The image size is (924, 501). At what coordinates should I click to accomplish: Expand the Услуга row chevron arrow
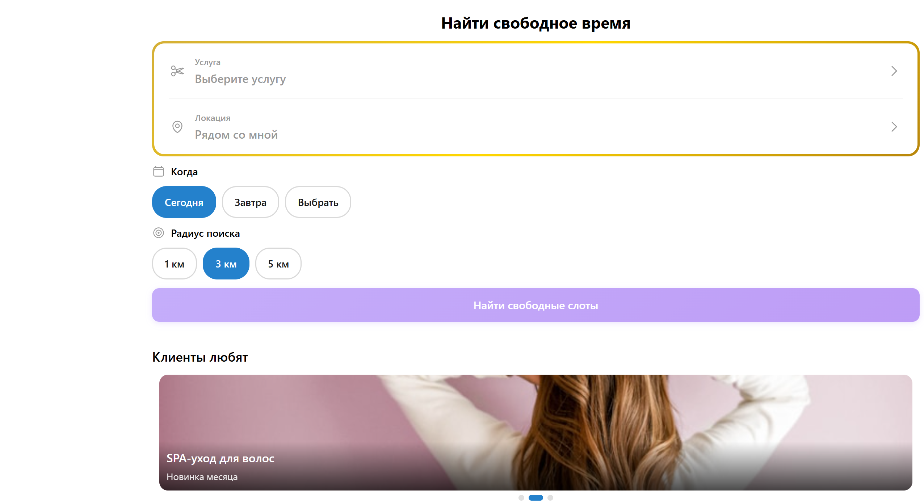[894, 71]
